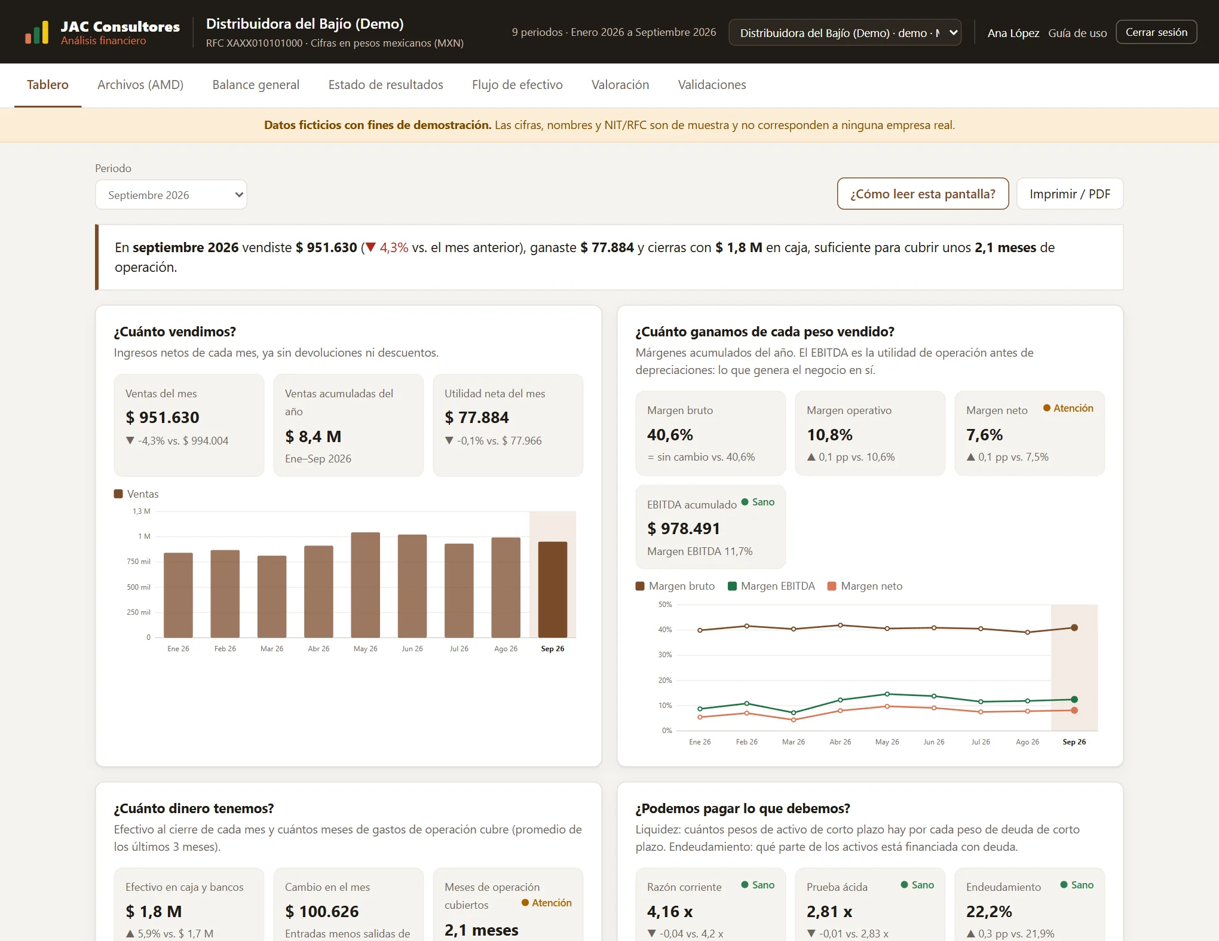This screenshot has width=1219, height=941.
Task: Click the Distribuidora del Bajío (Demo) header title
Action: click(305, 24)
